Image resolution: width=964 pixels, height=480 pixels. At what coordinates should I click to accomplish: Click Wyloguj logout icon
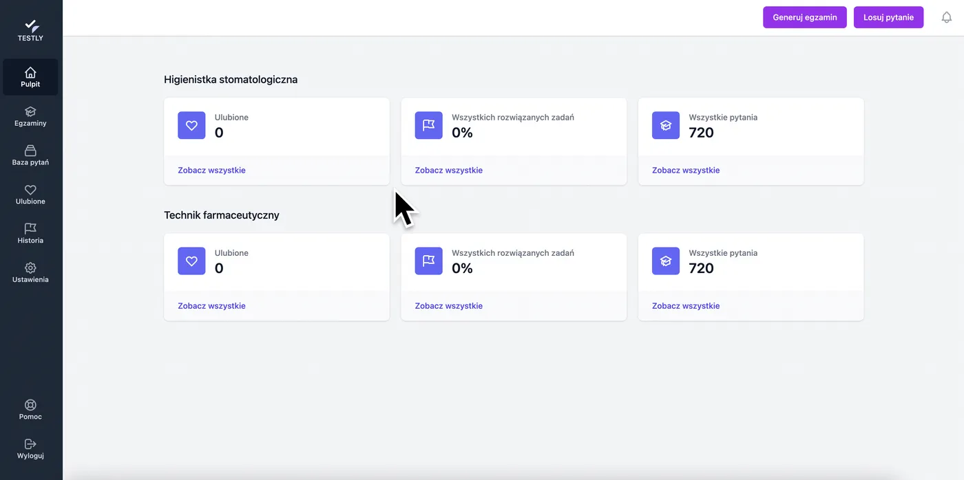point(30,449)
